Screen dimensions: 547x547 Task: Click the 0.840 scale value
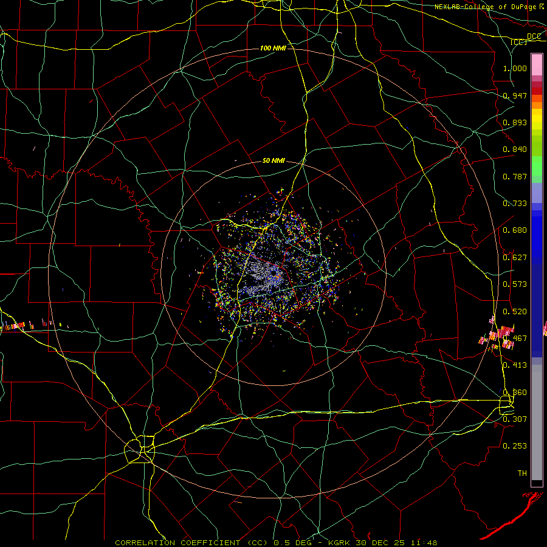click(x=515, y=150)
